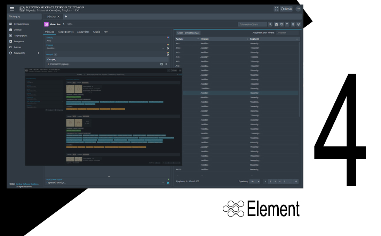Open Συνεργάτες in sidebar navigation
381x236 pixels.
[x=19, y=41]
